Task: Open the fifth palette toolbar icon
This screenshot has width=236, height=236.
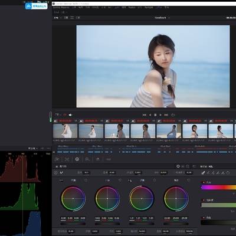Action: [97, 159]
